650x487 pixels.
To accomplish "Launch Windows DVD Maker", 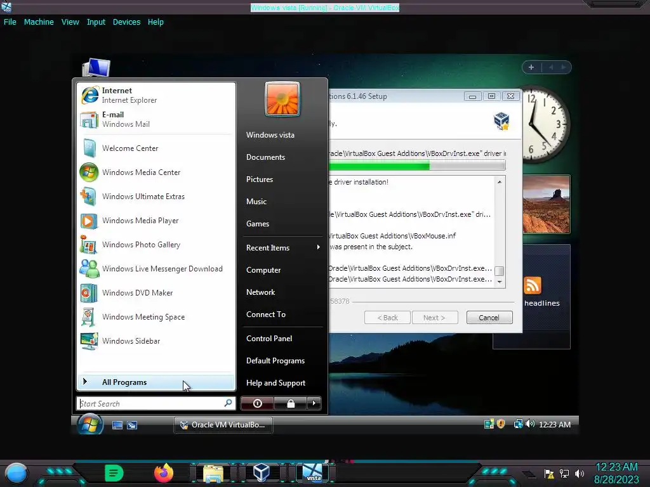I will (156, 293).
